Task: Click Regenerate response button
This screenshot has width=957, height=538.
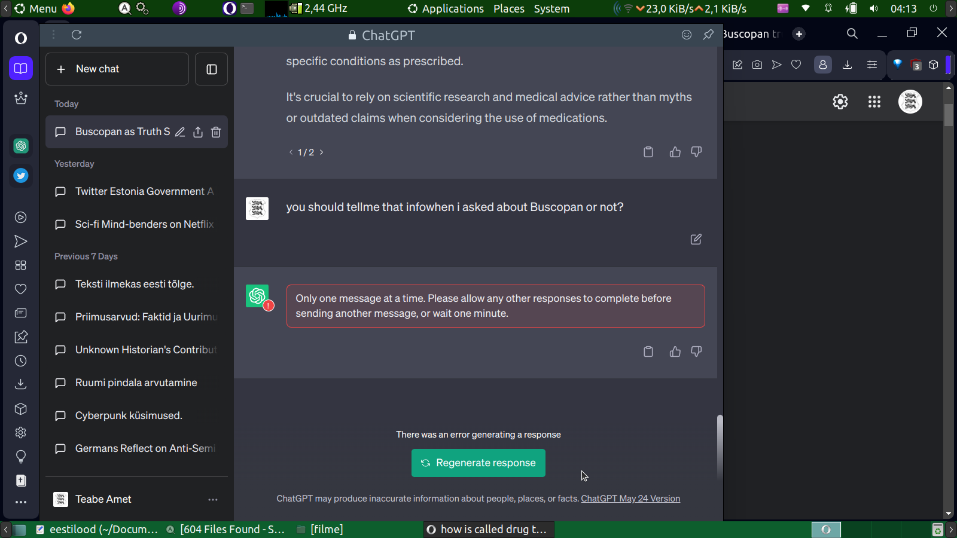Action: 478,463
